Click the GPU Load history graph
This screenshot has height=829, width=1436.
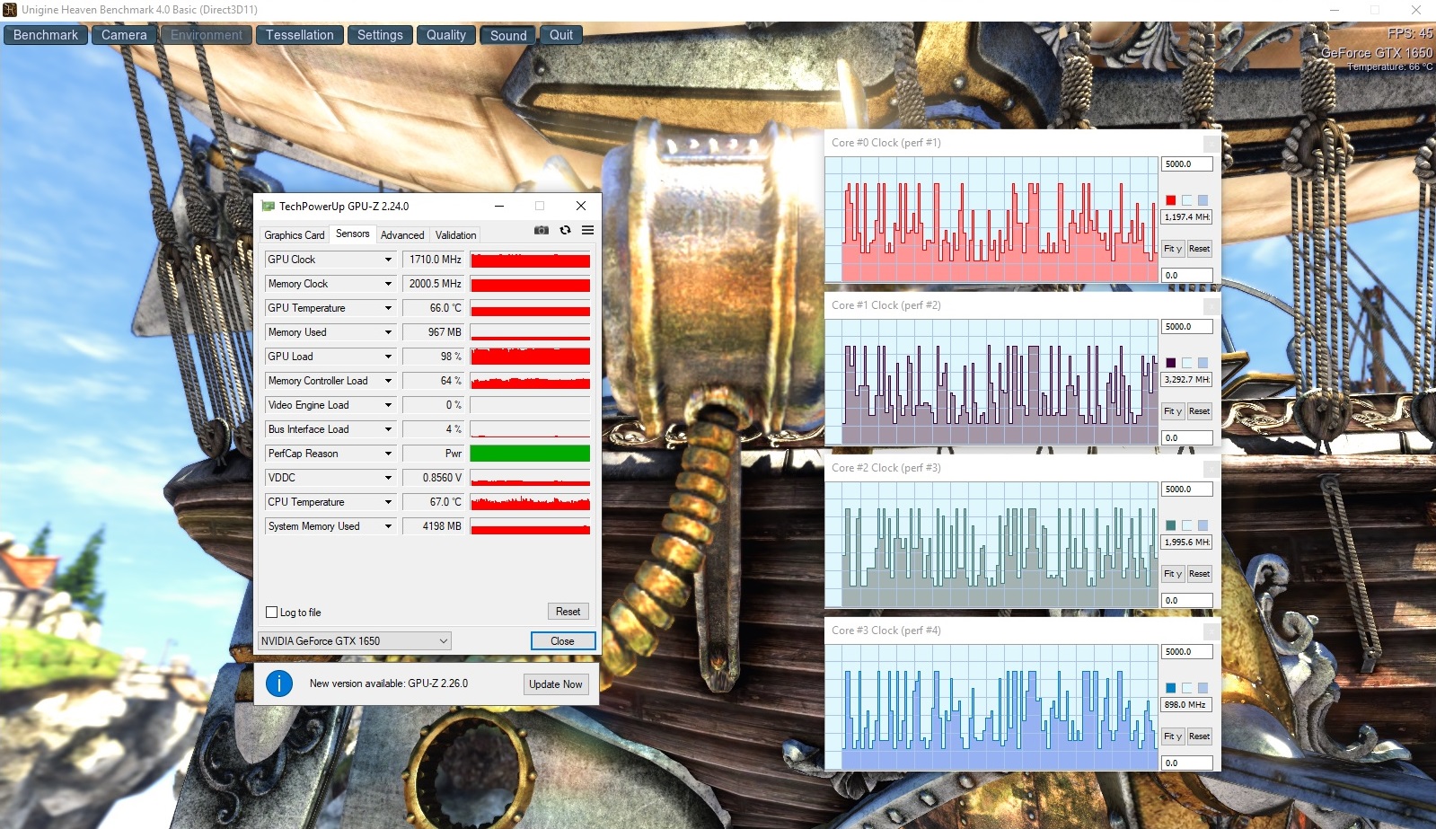pyautogui.click(x=530, y=357)
